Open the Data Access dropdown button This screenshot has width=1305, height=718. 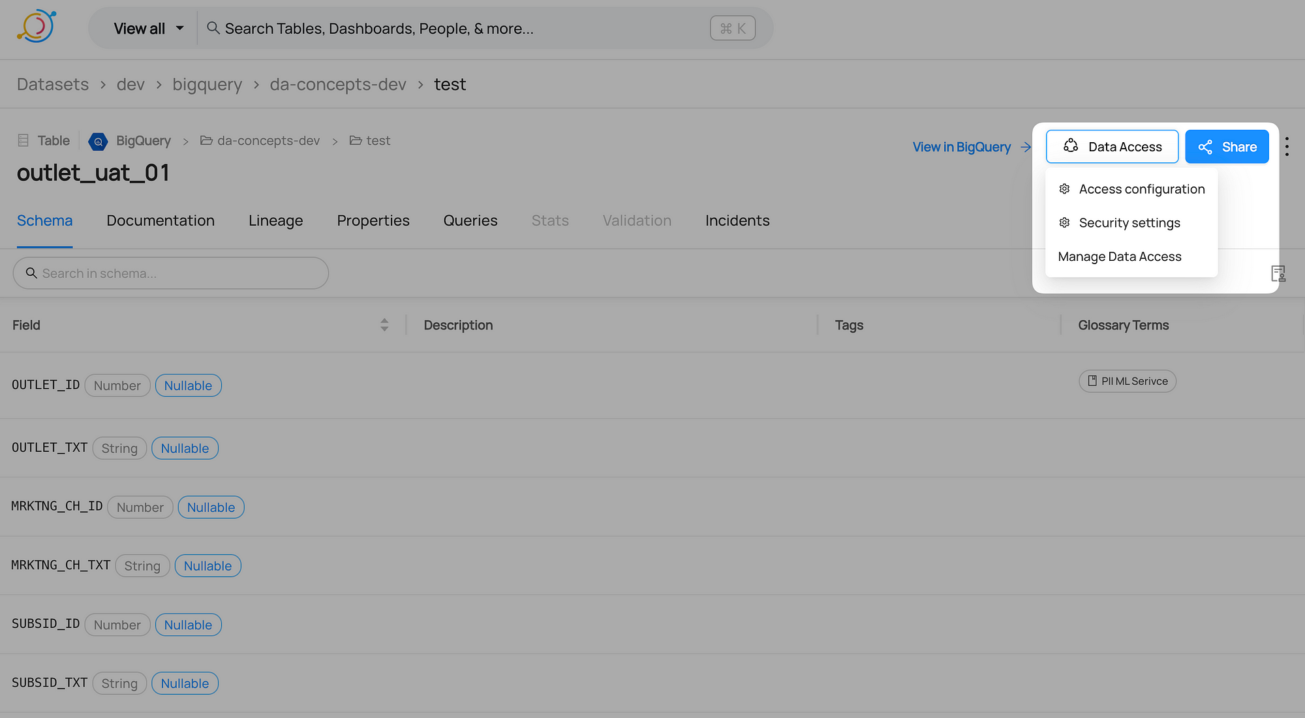[x=1112, y=147]
